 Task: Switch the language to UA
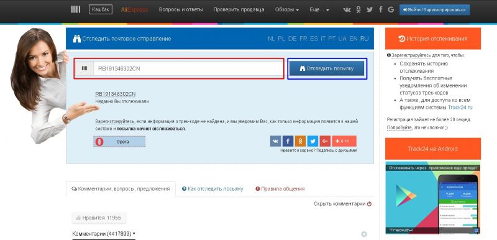pos(342,39)
